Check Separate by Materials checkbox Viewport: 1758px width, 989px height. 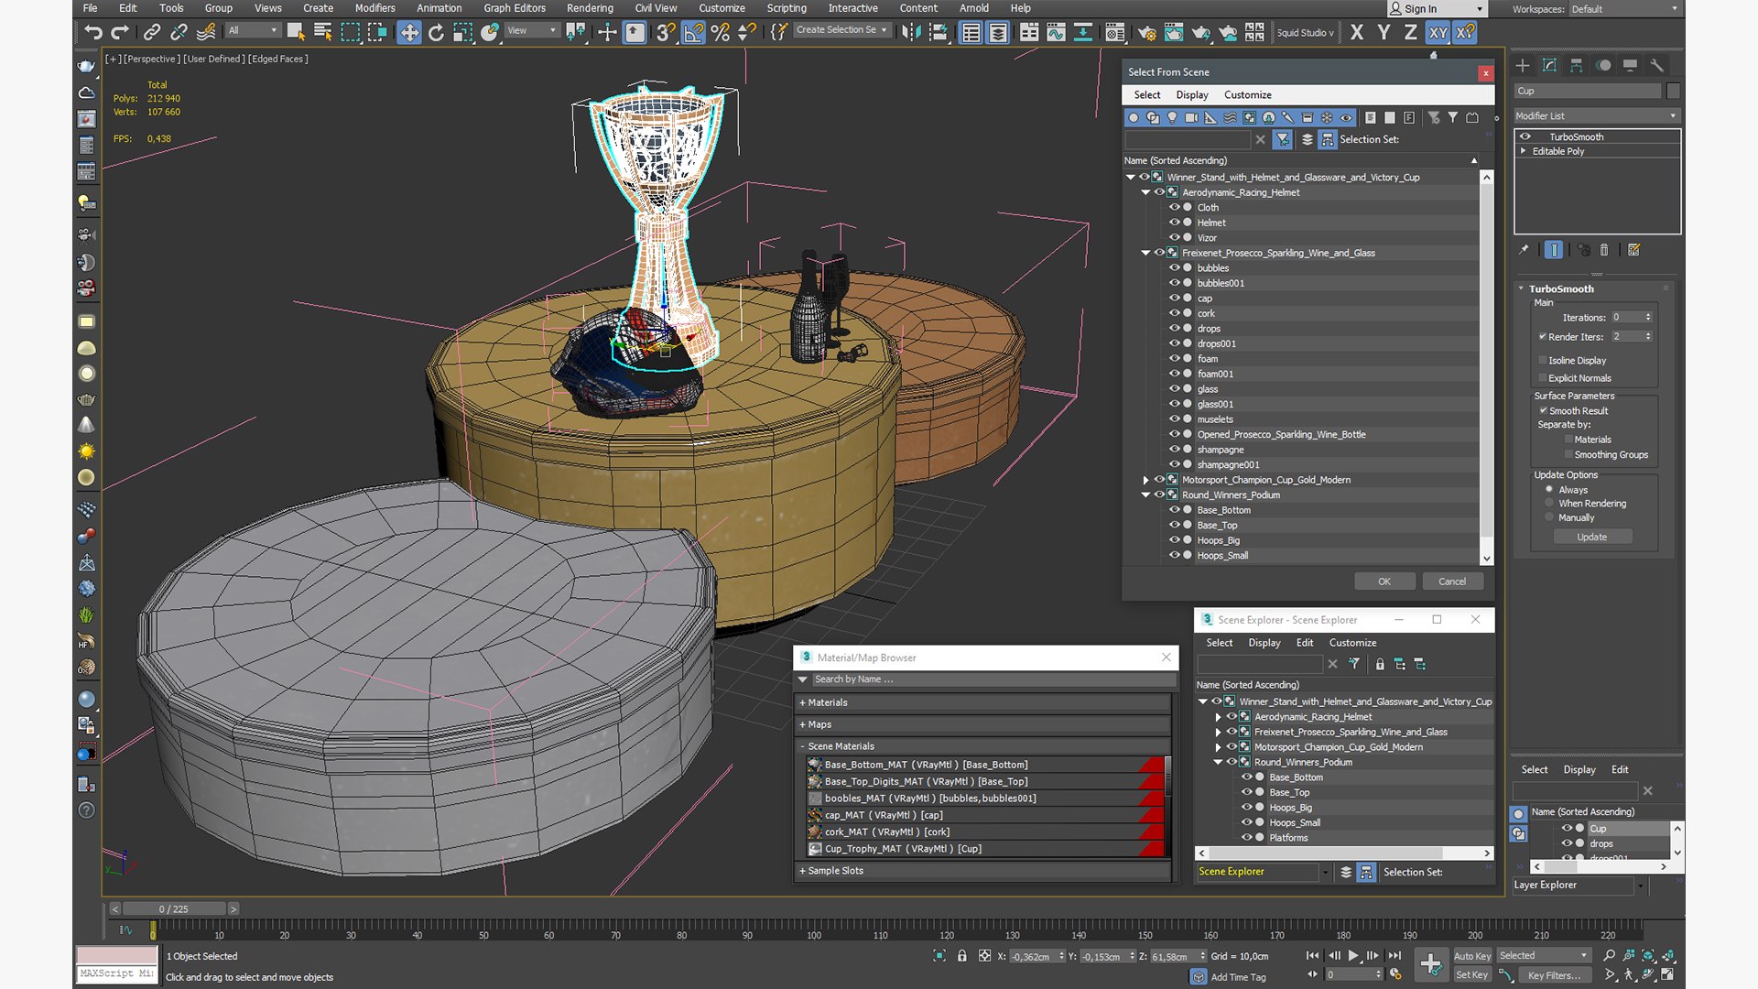point(1568,440)
